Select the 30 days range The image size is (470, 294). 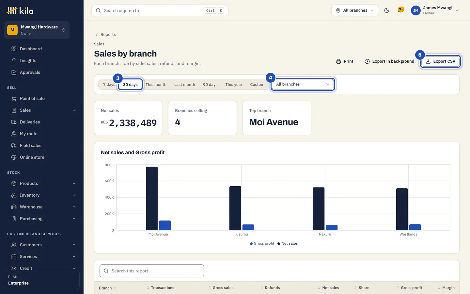click(x=130, y=85)
